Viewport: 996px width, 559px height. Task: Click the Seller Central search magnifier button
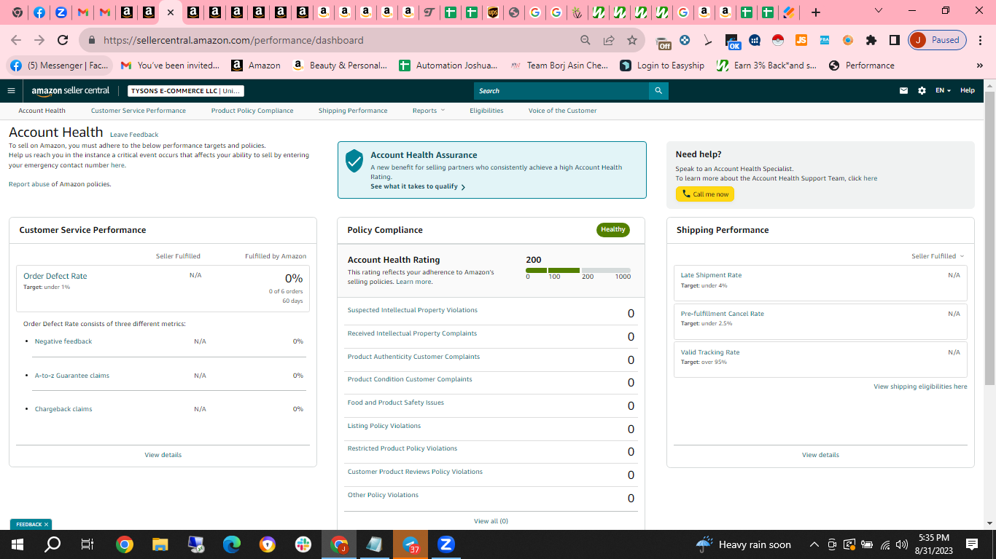(x=658, y=91)
